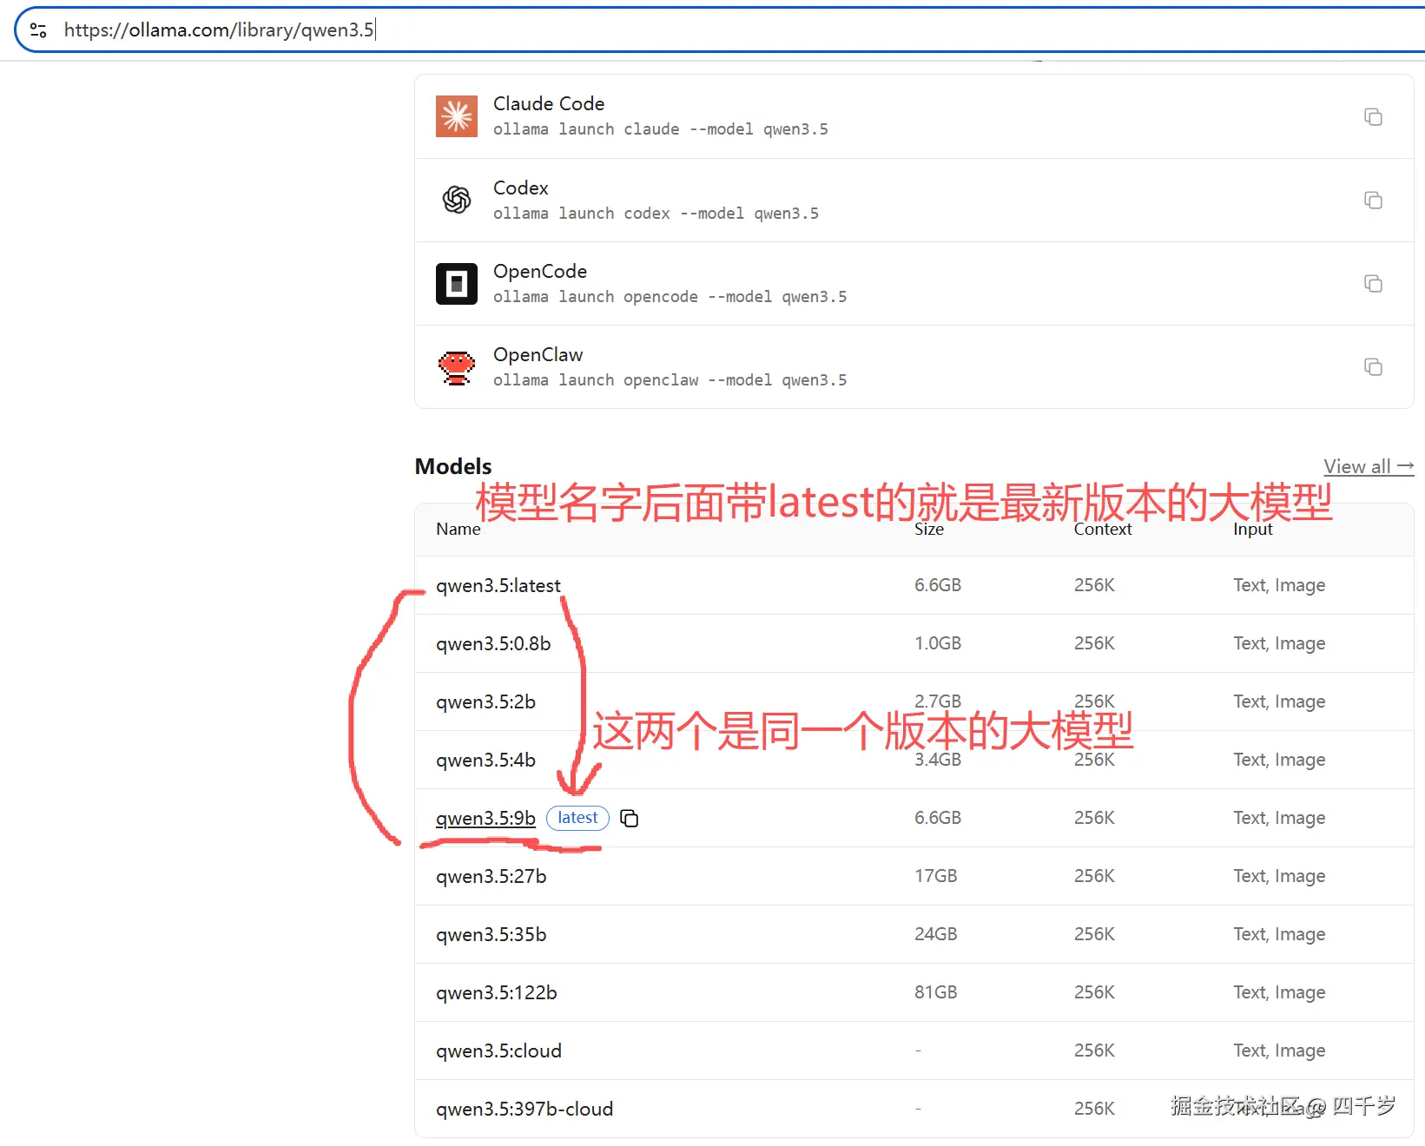Click the latest badge next to qwen3.5:9b

coord(577,818)
